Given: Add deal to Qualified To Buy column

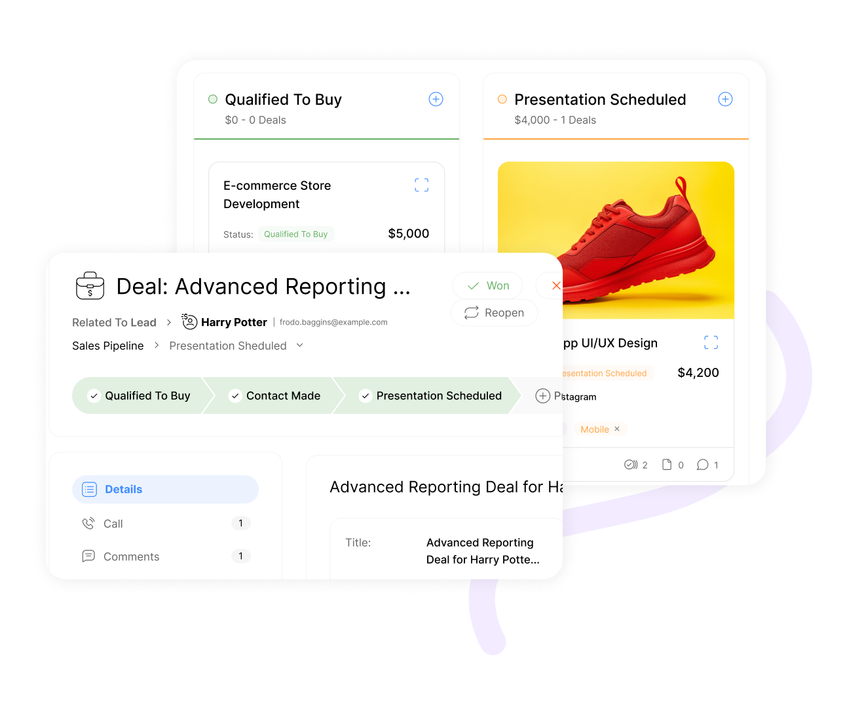Looking at the screenshot, I should 436,99.
